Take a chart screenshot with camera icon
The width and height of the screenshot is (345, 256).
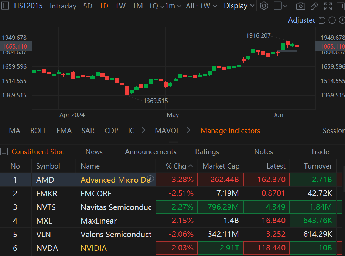point(301,6)
